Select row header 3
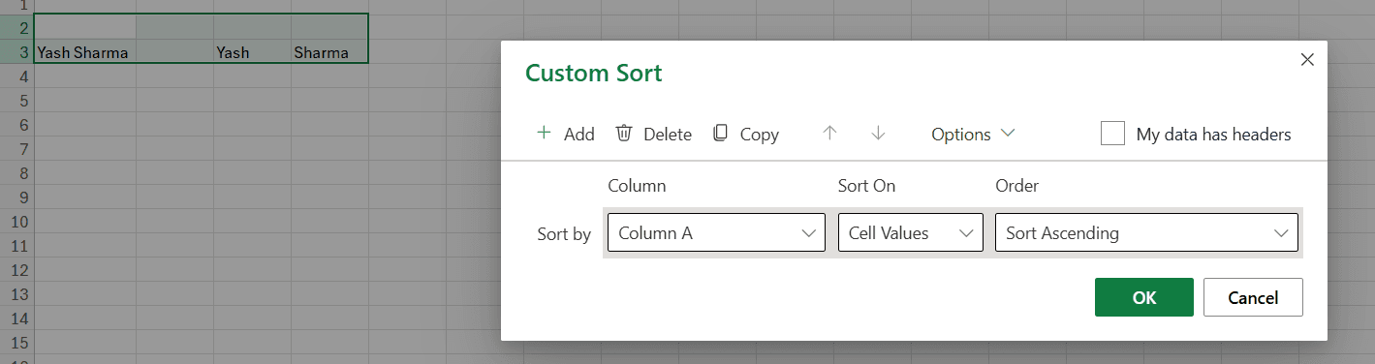The width and height of the screenshot is (1375, 364). 16,52
